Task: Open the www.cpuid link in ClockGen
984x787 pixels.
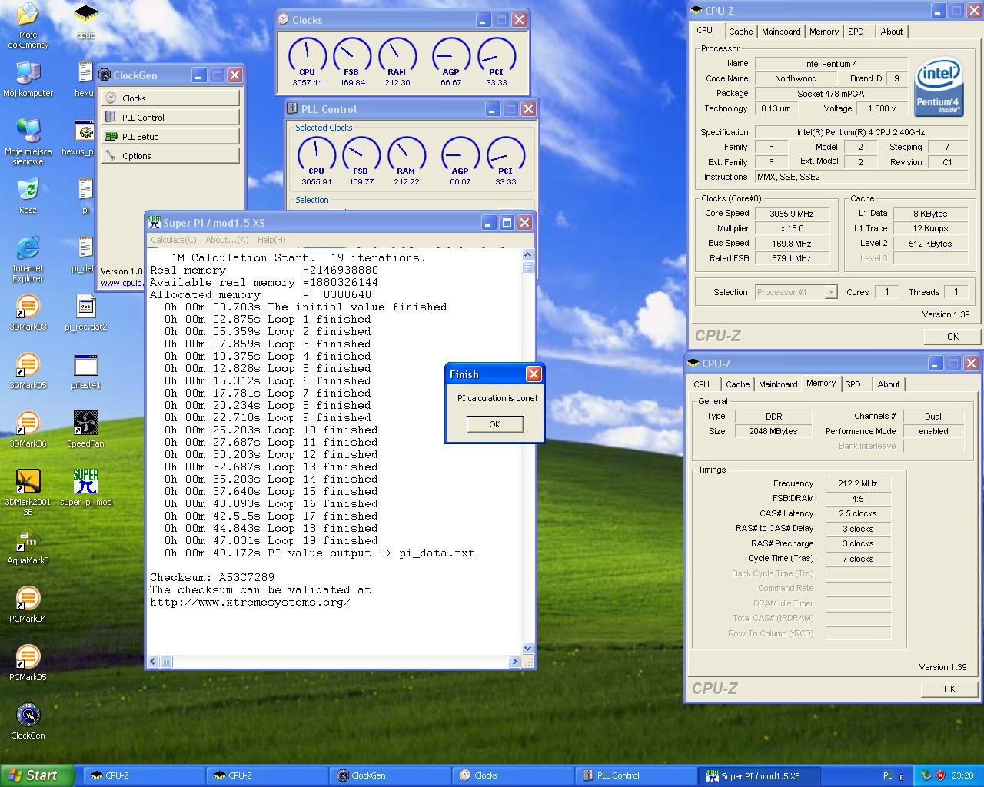Action: click(x=122, y=282)
